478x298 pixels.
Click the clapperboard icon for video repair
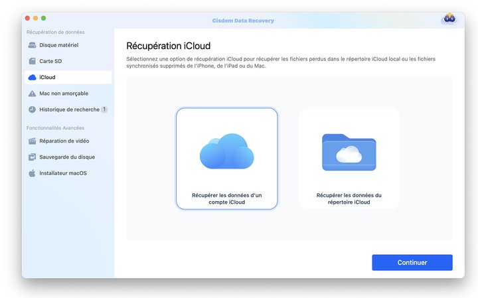[32, 141]
